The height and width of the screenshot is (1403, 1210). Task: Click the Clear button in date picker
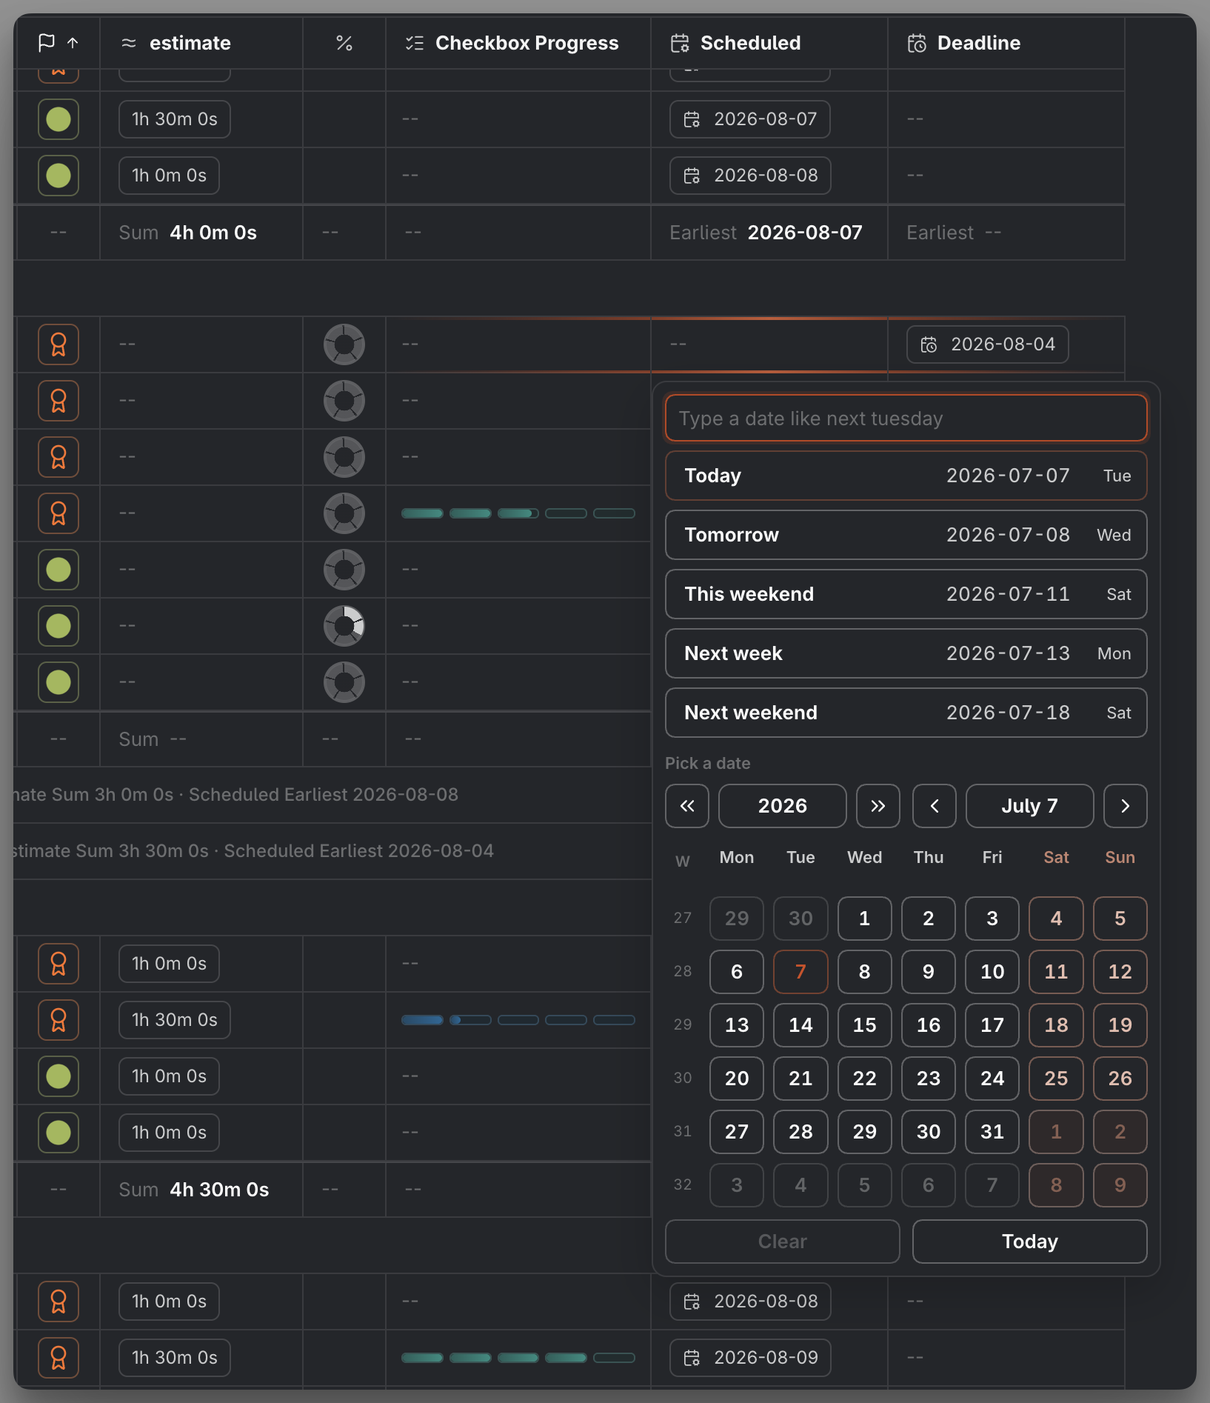click(783, 1242)
